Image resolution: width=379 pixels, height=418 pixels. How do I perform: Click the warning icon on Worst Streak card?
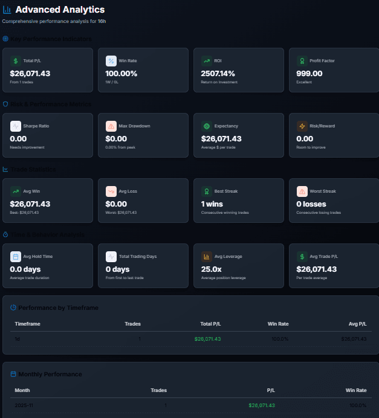[302, 191]
